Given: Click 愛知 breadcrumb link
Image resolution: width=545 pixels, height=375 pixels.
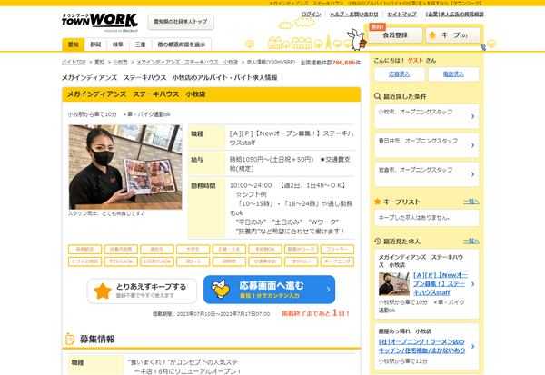Looking at the screenshot, I should 99,62.
